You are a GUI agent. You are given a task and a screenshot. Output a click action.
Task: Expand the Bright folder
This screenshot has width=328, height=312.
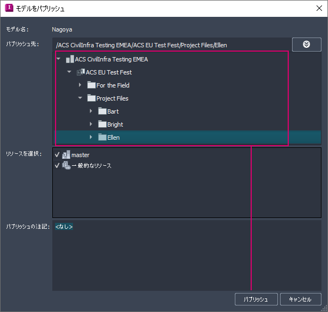pyautogui.click(x=91, y=124)
